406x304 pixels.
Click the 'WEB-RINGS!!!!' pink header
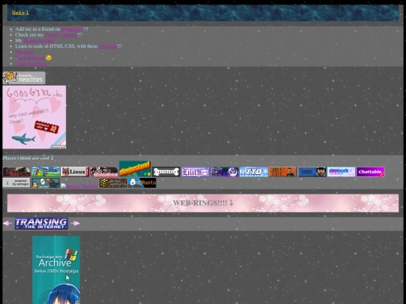[203, 203]
